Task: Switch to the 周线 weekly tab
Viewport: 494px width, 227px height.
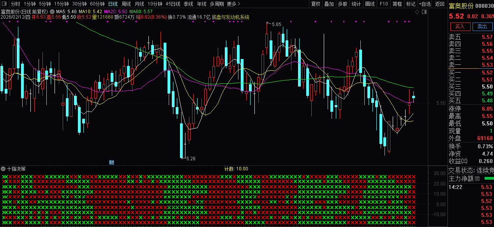Action: click(126, 4)
